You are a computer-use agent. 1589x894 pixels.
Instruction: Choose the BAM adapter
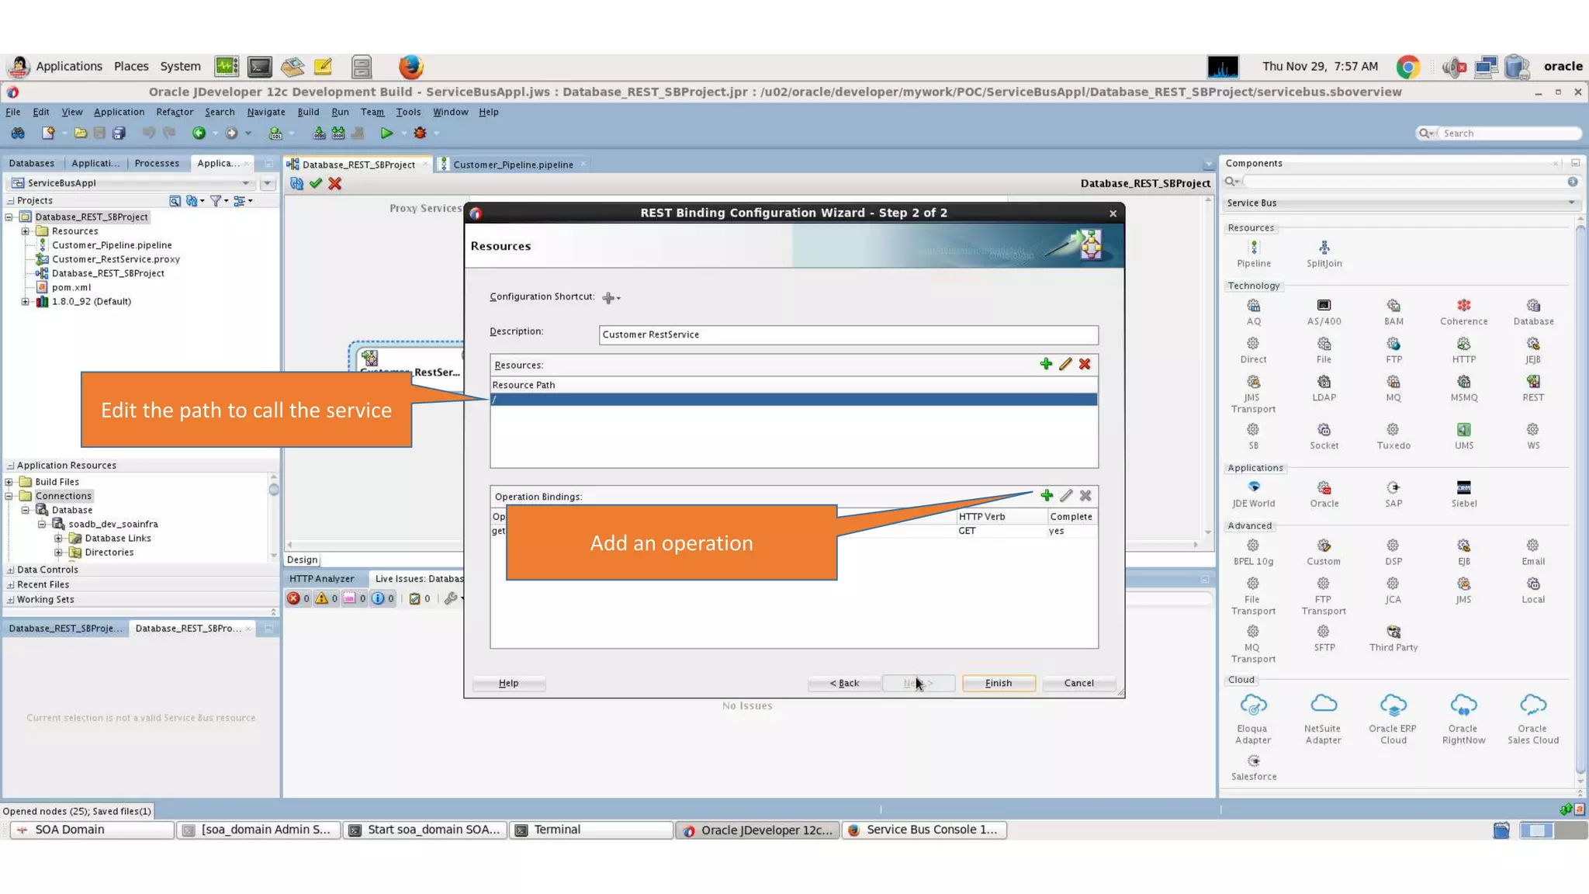(x=1393, y=312)
